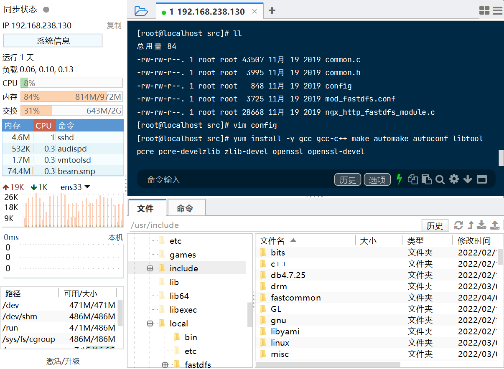Screen dimensions: 504x369
Task: Sort processes by the 内存 column header
Action: (18, 126)
